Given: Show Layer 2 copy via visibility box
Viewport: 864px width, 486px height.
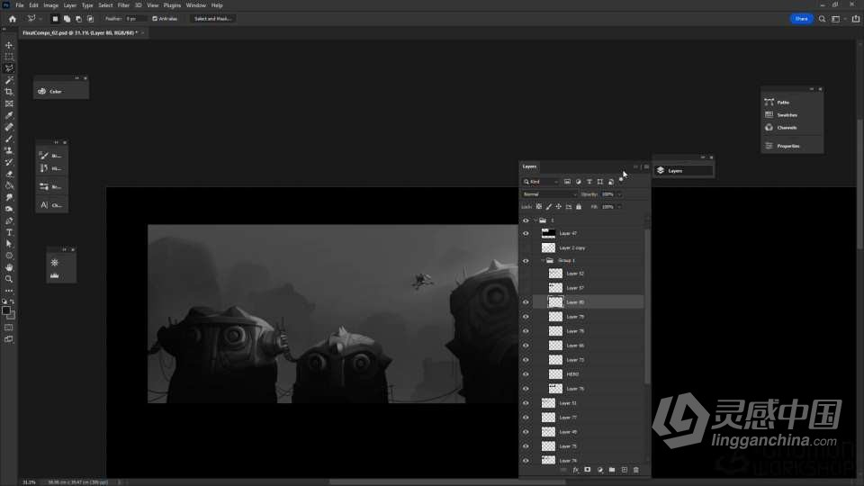Looking at the screenshot, I should pyautogui.click(x=526, y=248).
